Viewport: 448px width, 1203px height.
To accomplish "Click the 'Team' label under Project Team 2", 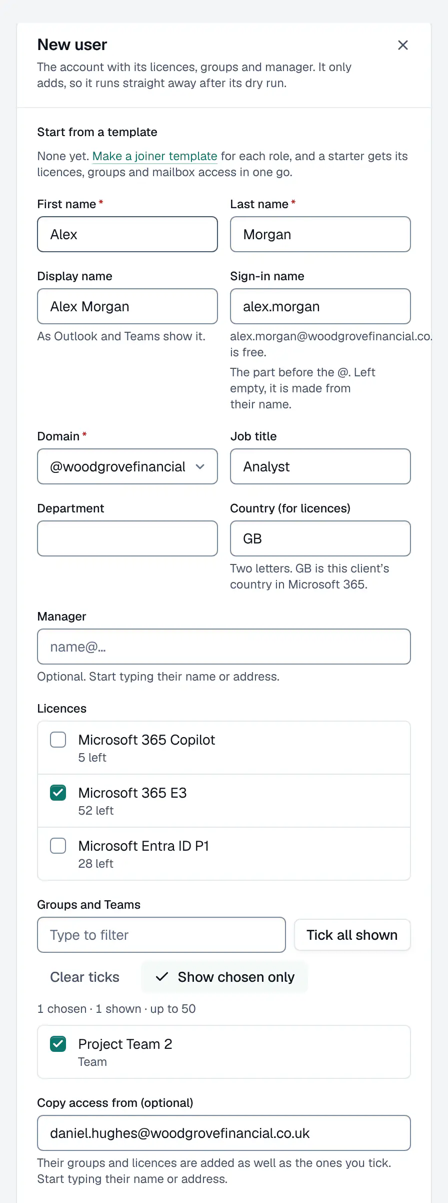I will point(92,1062).
